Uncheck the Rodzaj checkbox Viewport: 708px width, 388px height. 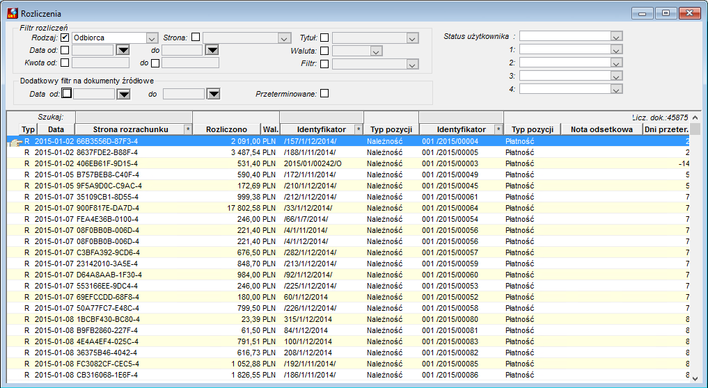point(65,37)
